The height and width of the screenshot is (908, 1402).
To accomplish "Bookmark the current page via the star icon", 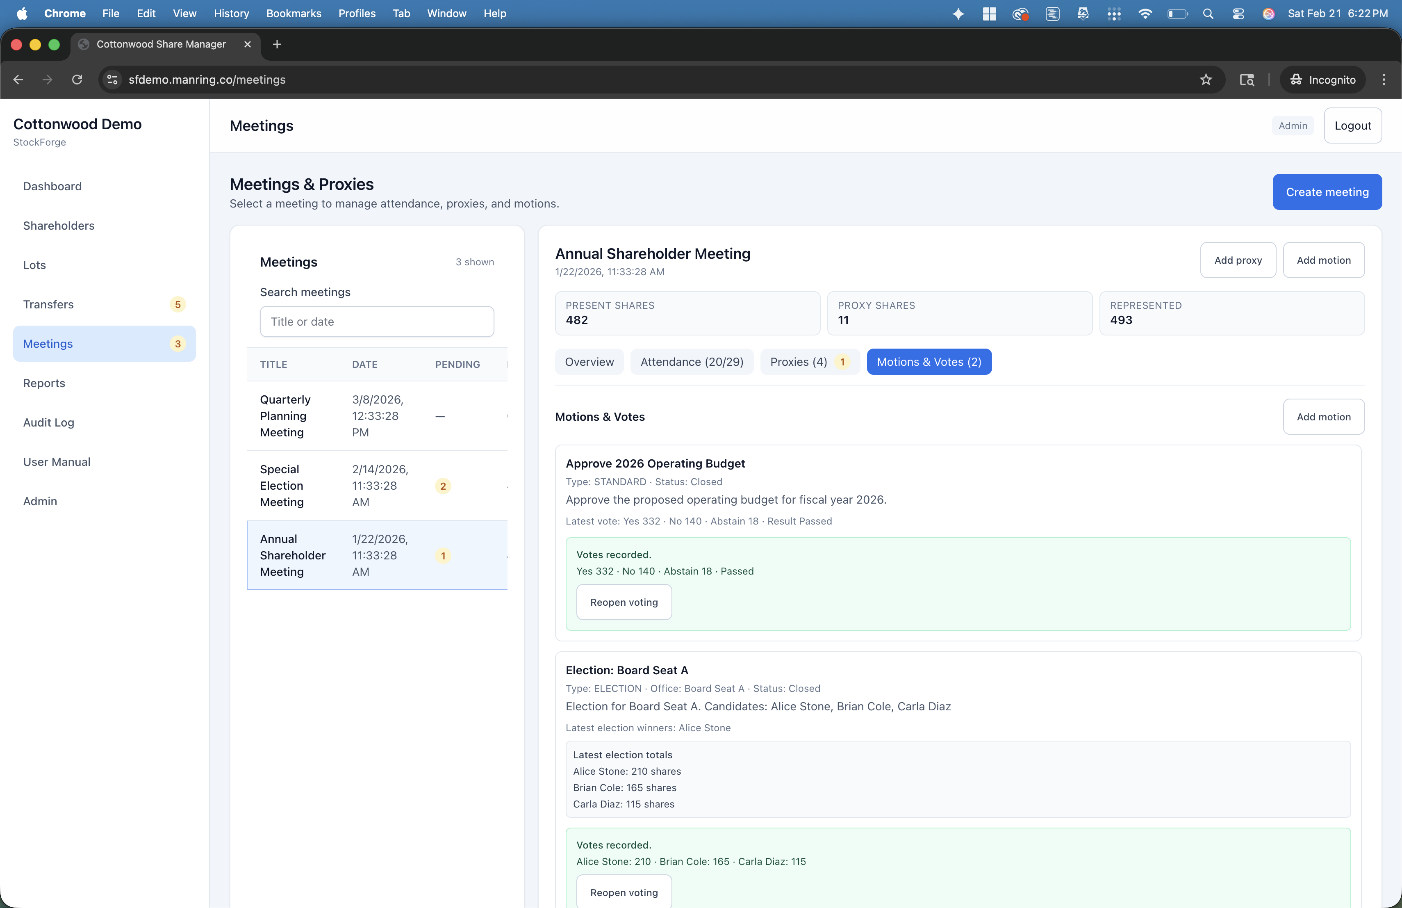I will (1205, 80).
